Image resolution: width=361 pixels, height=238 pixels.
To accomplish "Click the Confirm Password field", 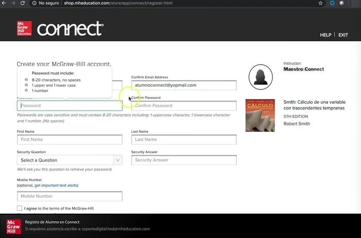I will click(x=184, y=106).
